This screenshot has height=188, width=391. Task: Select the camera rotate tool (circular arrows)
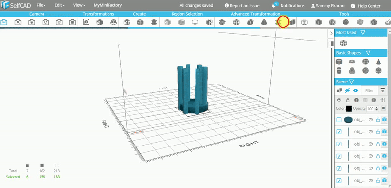(45, 22)
